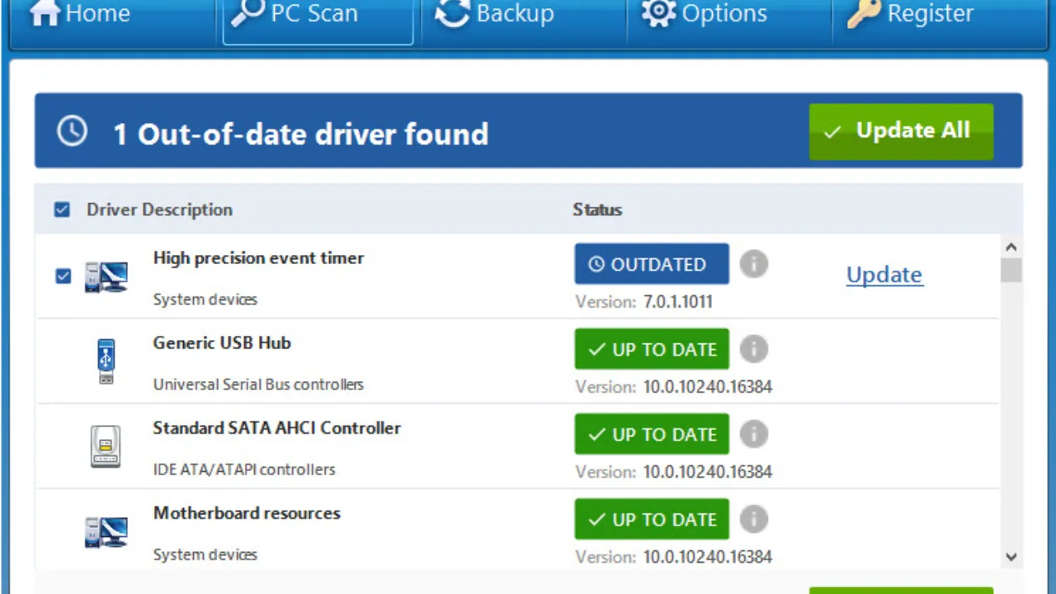
Task: Click UP TO DATE badge for Generic USB Hub
Action: pyautogui.click(x=652, y=349)
